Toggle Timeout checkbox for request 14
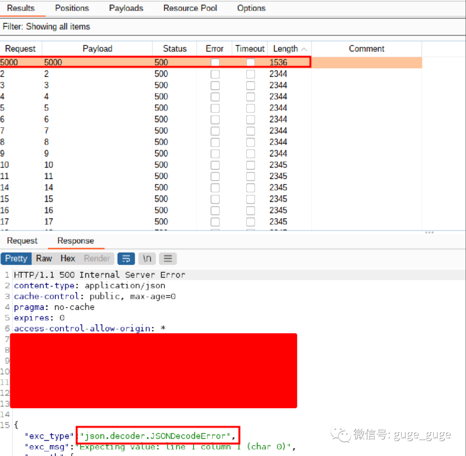The image size is (466, 456). [x=251, y=188]
